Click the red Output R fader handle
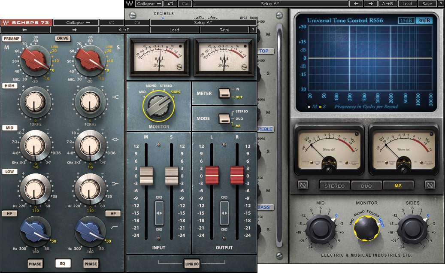 (237, 175)
